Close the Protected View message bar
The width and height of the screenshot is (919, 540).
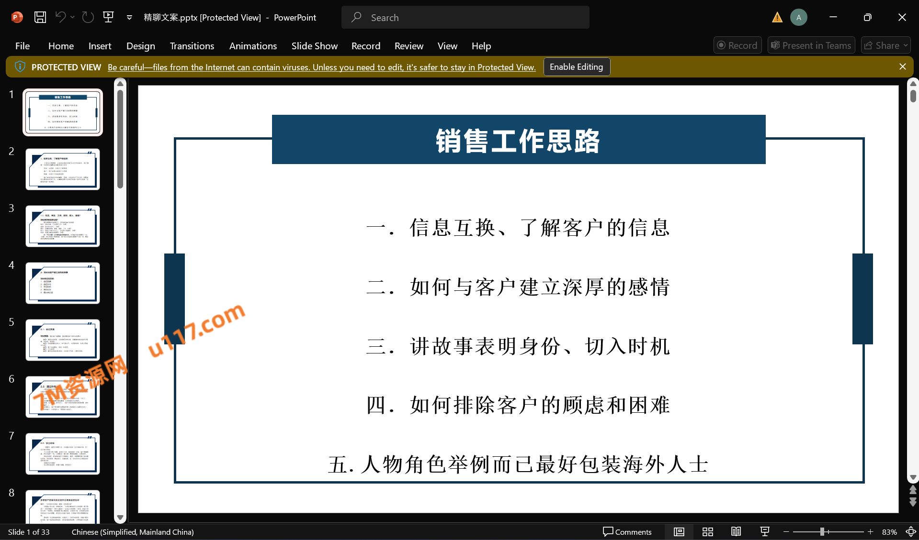click(x=902, y=67)
